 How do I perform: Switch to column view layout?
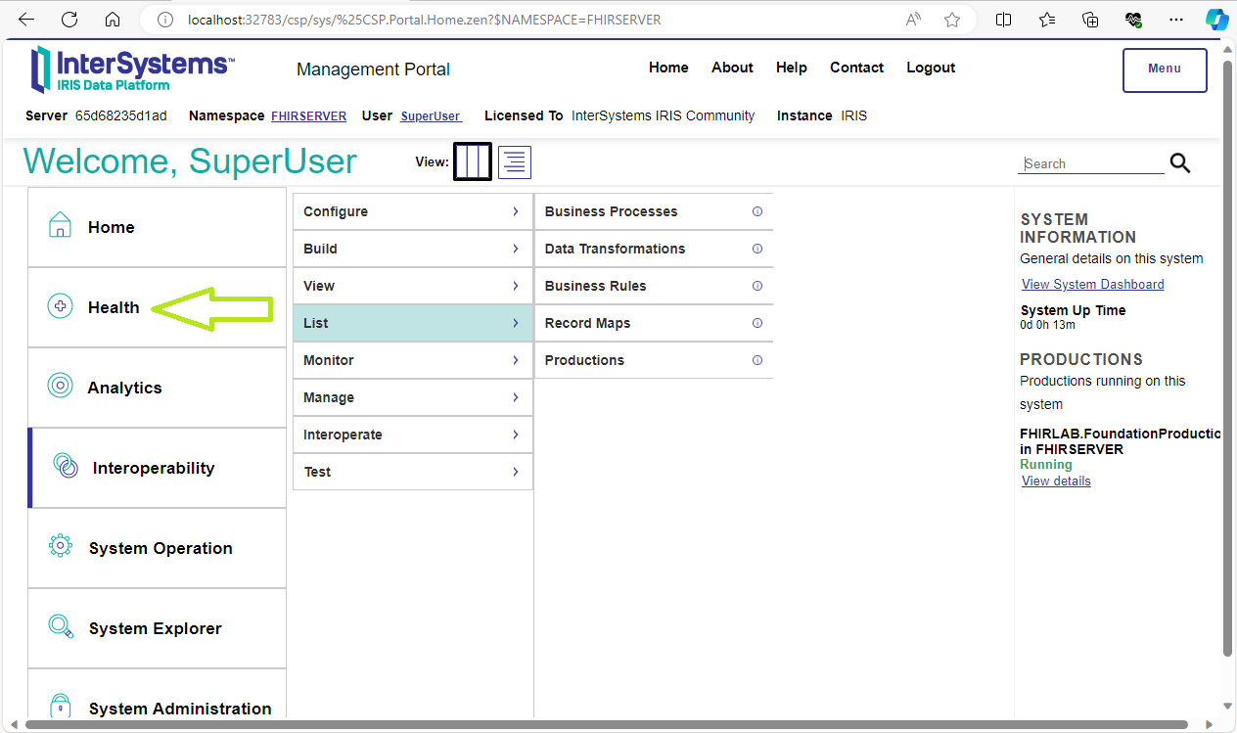472,161
